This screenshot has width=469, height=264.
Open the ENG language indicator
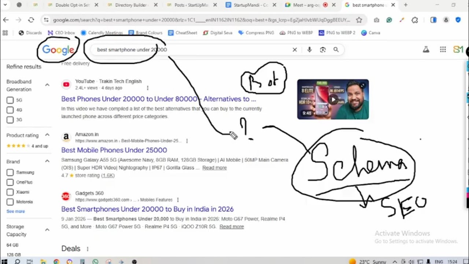click(439, 262)
